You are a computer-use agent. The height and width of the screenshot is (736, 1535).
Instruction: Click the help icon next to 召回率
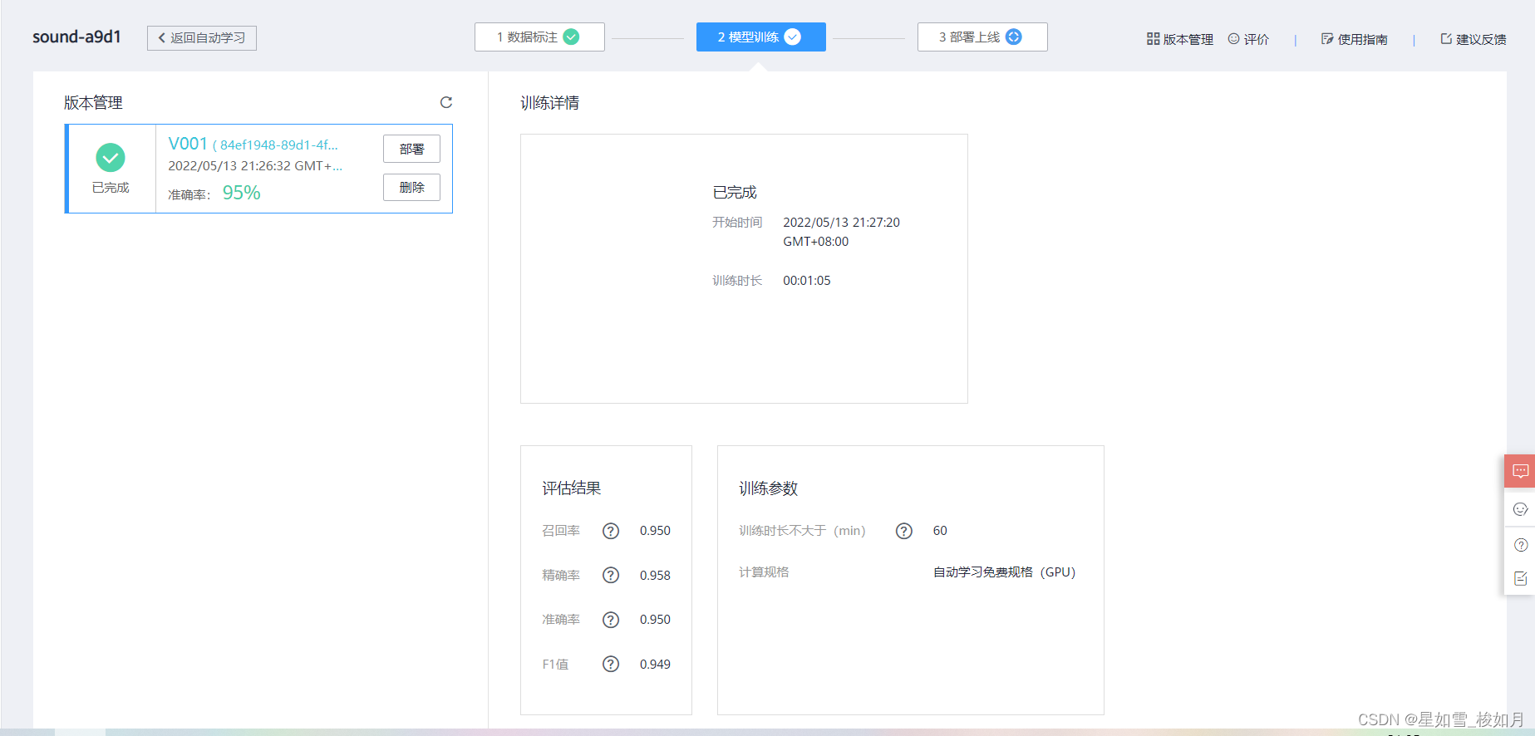[611, 531]
